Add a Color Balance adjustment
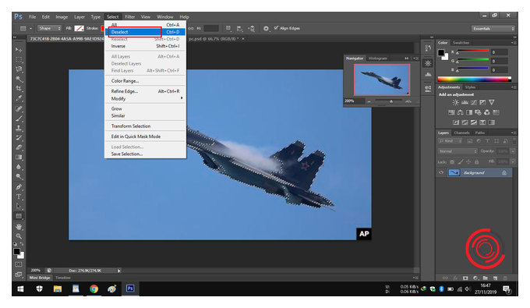Image resolution: width=530 pixels, height=308 pixels. [461, 112]
